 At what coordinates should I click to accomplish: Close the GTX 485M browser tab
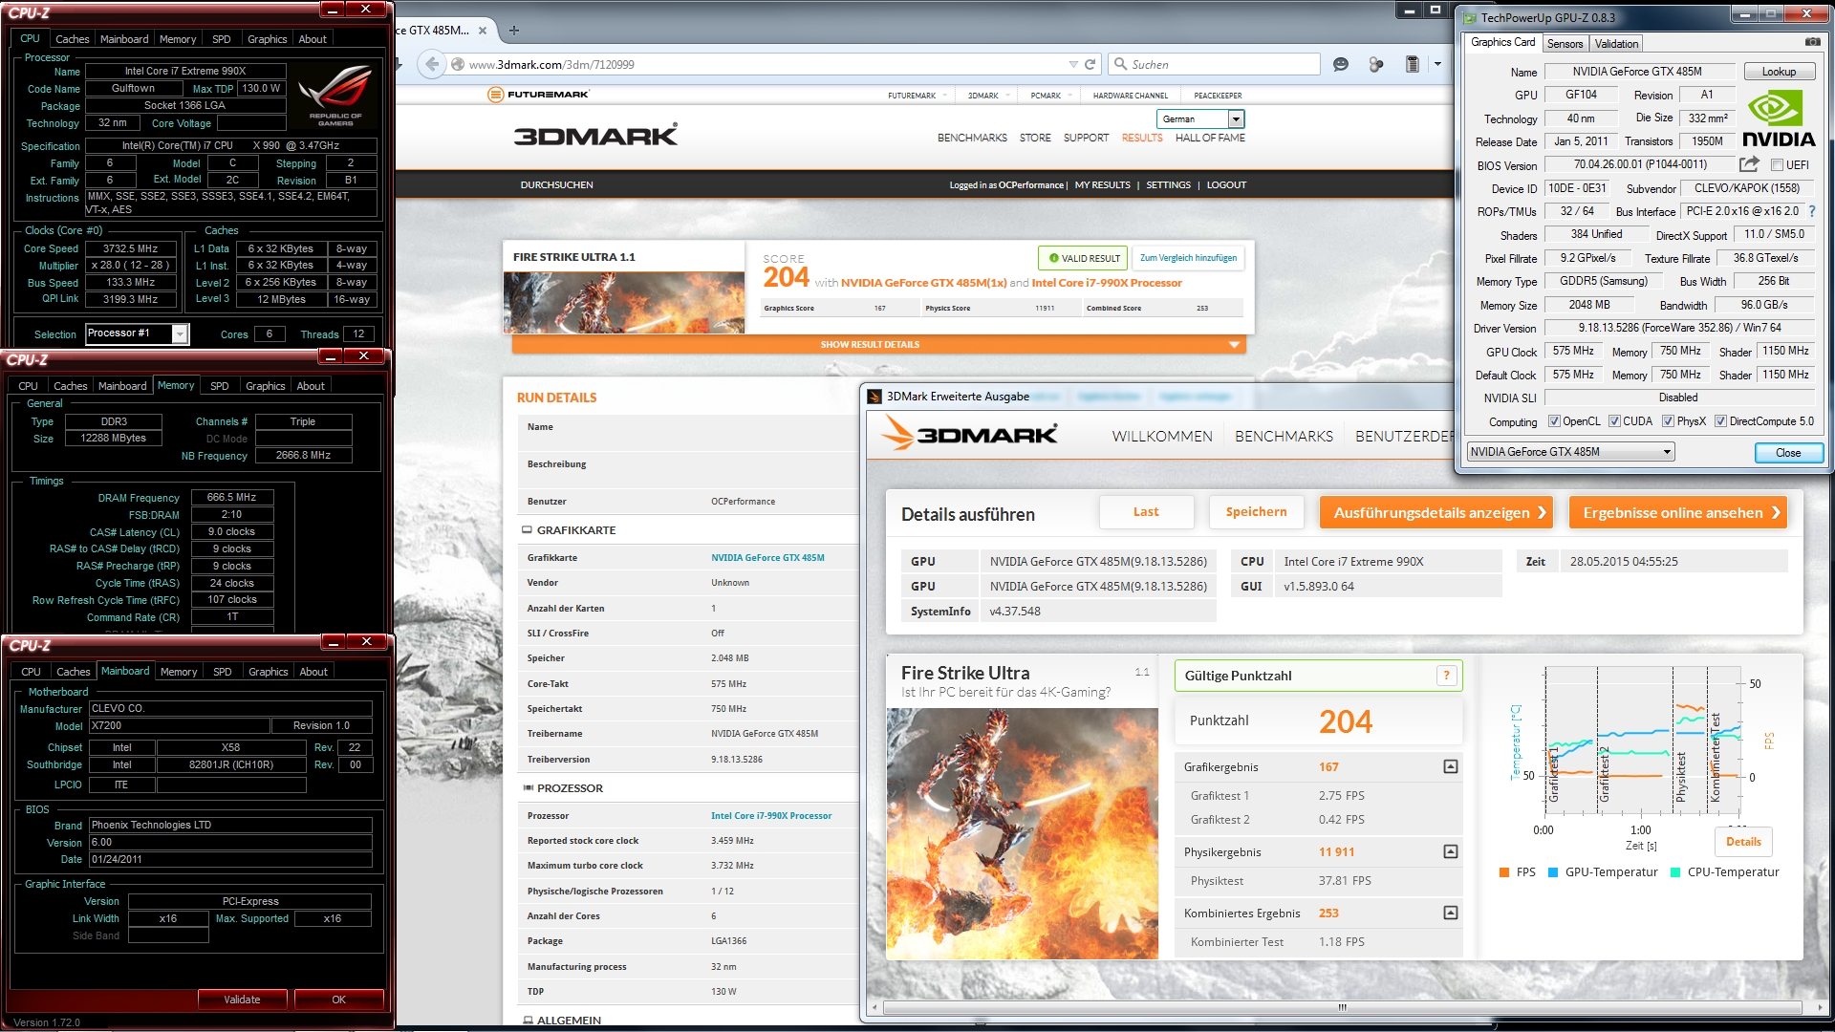pos(483,31)
